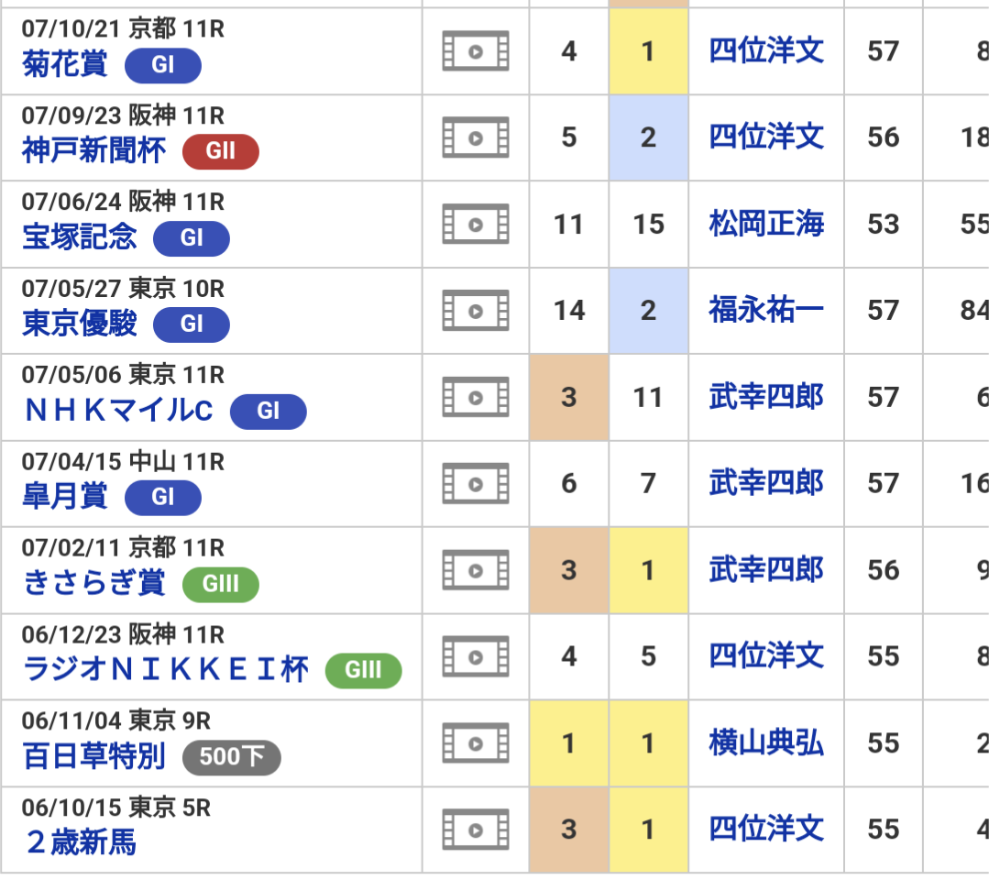Play the 菊花賞 race video
The image size is (989, 891).
476,51
